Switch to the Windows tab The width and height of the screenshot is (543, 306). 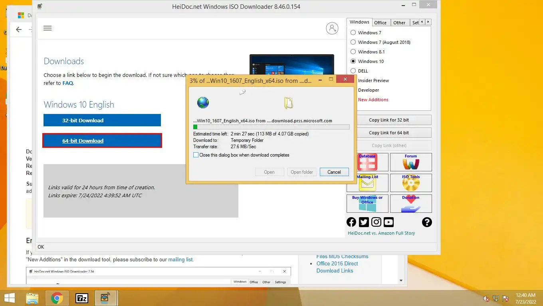coord(359,22)
